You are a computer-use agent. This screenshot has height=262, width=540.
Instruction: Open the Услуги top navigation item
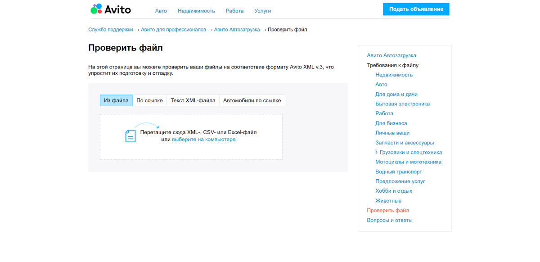tap(263, 11)
